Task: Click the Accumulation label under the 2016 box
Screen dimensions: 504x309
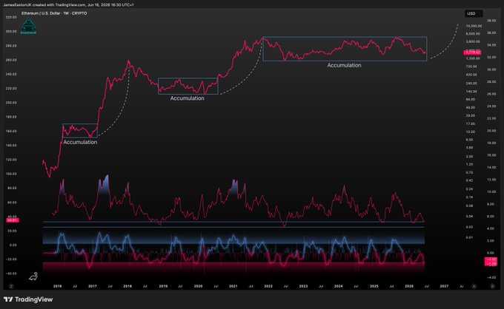Action: click(x=80, y=142)
